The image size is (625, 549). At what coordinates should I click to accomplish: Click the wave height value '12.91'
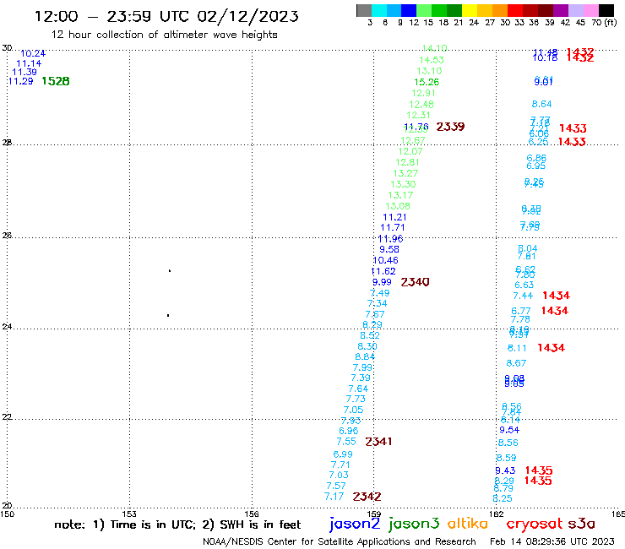423,93
